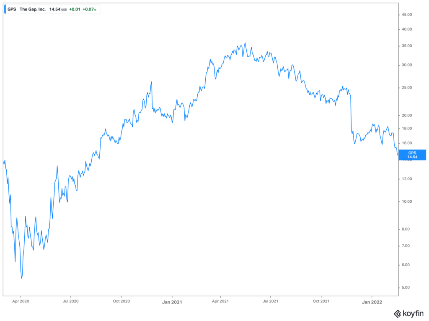Image resolution: width=429 pixels, height=321 pixels.
Task: Click the Apr 2020 date label
Action: [x=21, y=301]
